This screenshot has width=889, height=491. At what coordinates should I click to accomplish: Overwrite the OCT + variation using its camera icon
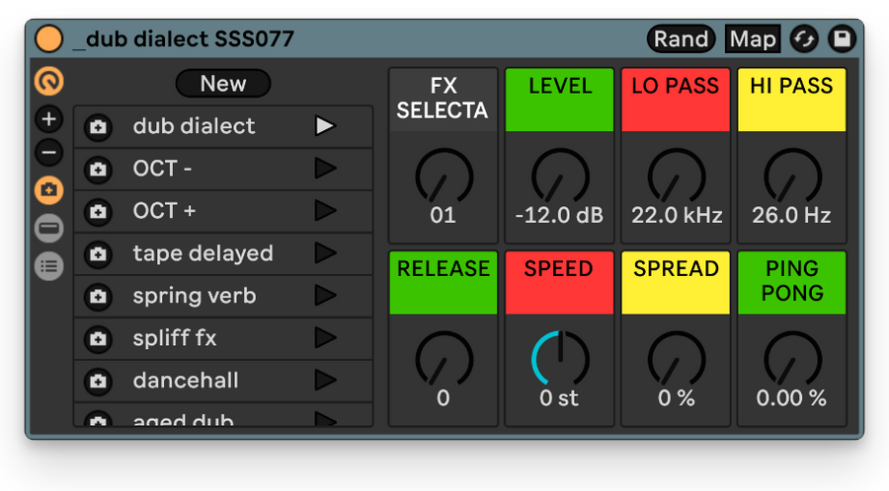(x=98, y=211)
